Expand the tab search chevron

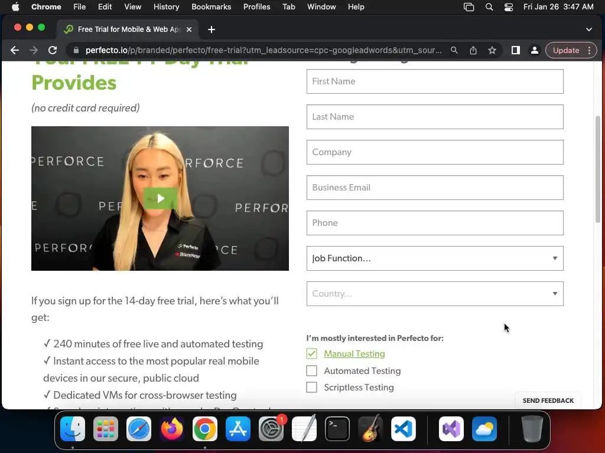[x=589, y=29]
